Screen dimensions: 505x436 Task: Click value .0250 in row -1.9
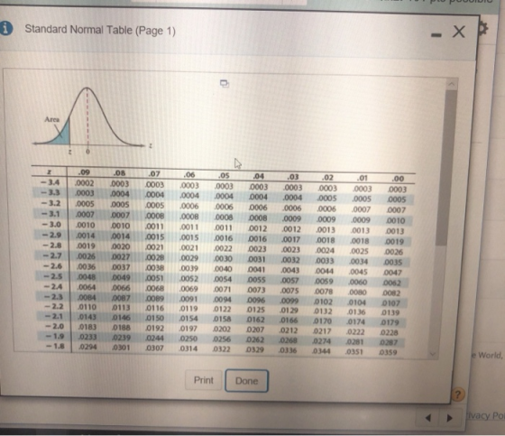point(188,339)
